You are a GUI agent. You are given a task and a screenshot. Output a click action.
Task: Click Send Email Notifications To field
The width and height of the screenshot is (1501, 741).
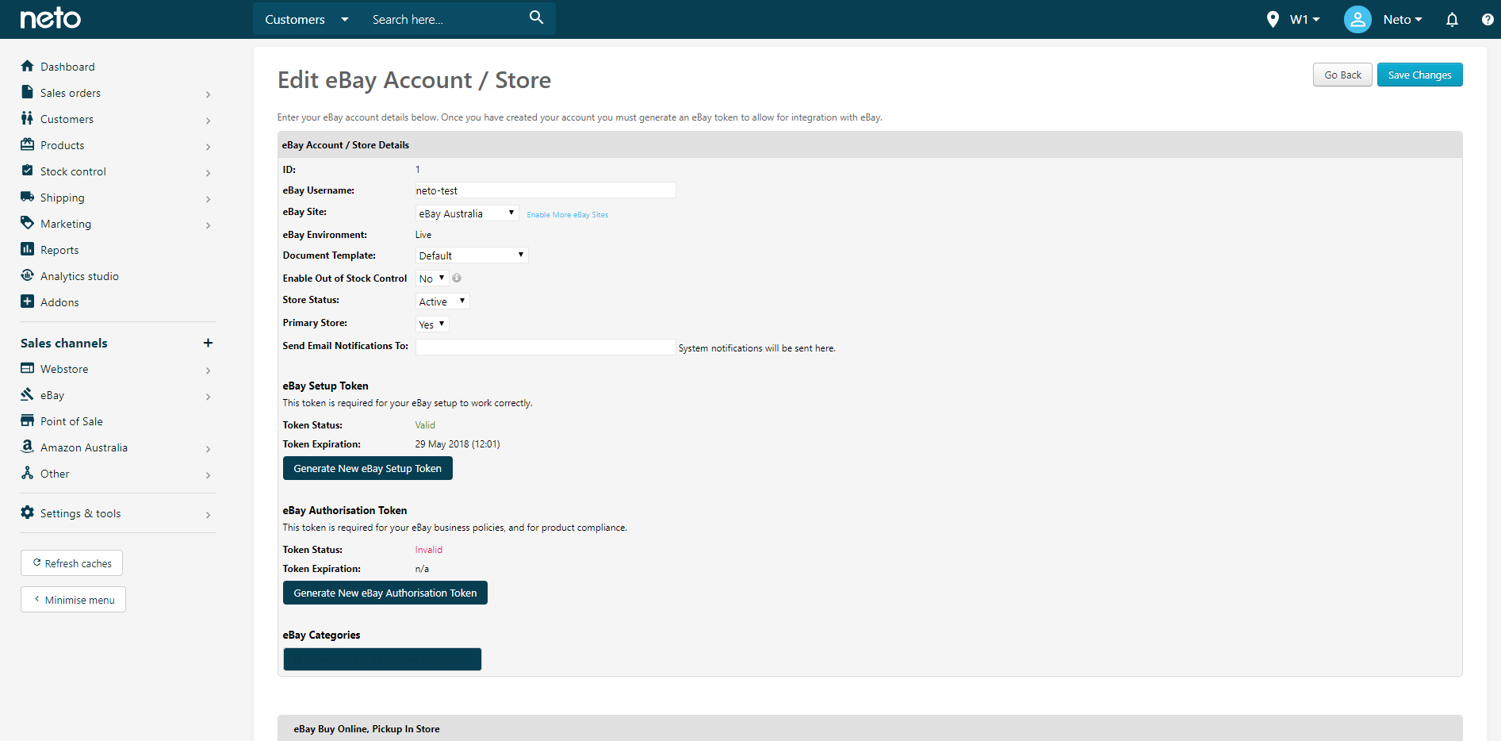click(x=546, y=347)
